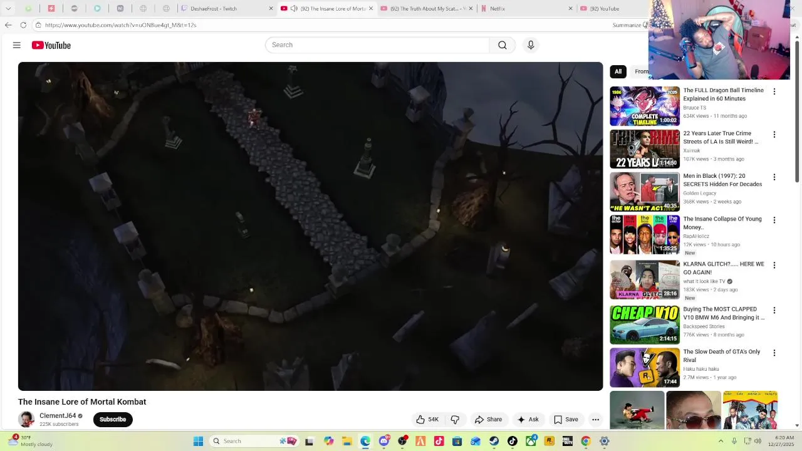The height and width of the screenshot is (451, 802).
Task: Dislike the video with thumbs down
Action: [455, 420]
